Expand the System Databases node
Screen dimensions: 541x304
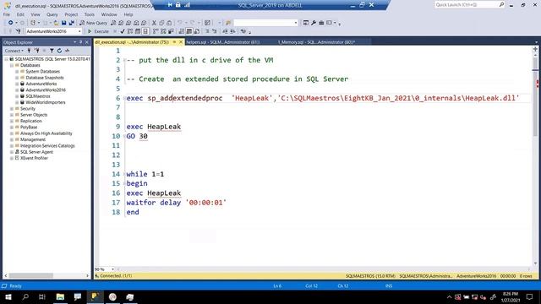(x=17, y=71)
